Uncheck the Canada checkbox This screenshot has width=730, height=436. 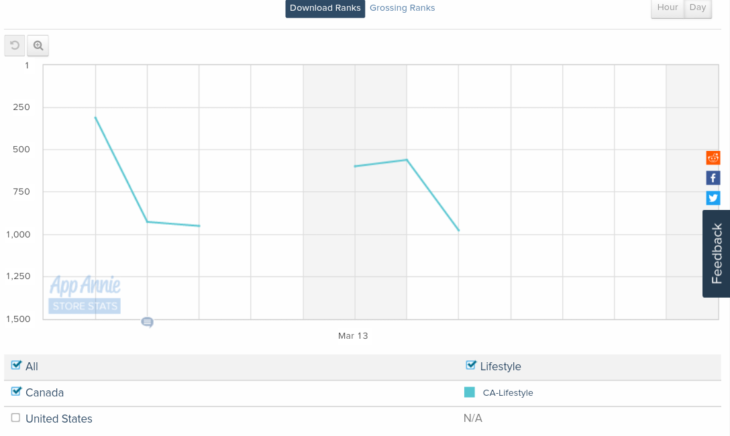coord(17,392)
